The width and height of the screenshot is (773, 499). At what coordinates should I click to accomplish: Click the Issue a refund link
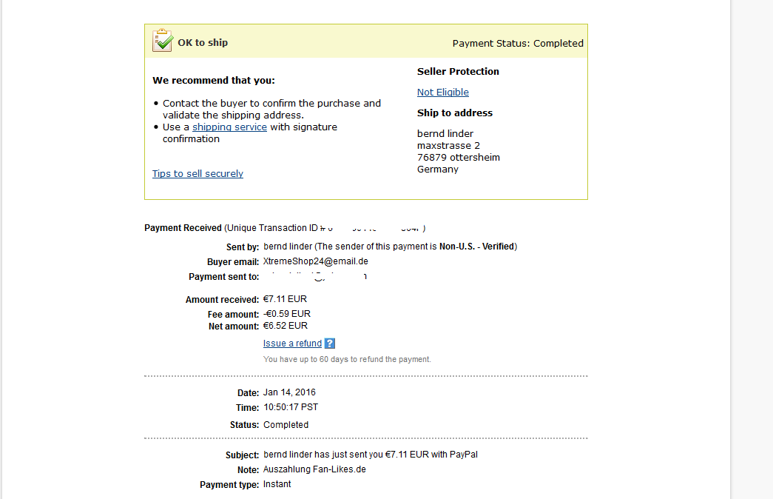292,344
